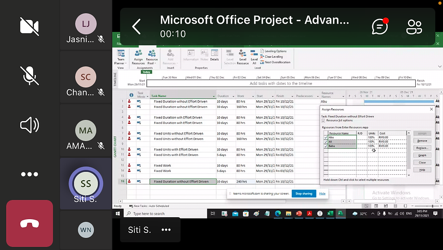Click Stop sharing in the screen share bar
The height and width of the screenshot is (250, 443).
pos(304,194)
